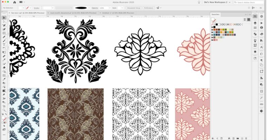Select the Selection tool (black arrow)

click(x=4, y=17)
